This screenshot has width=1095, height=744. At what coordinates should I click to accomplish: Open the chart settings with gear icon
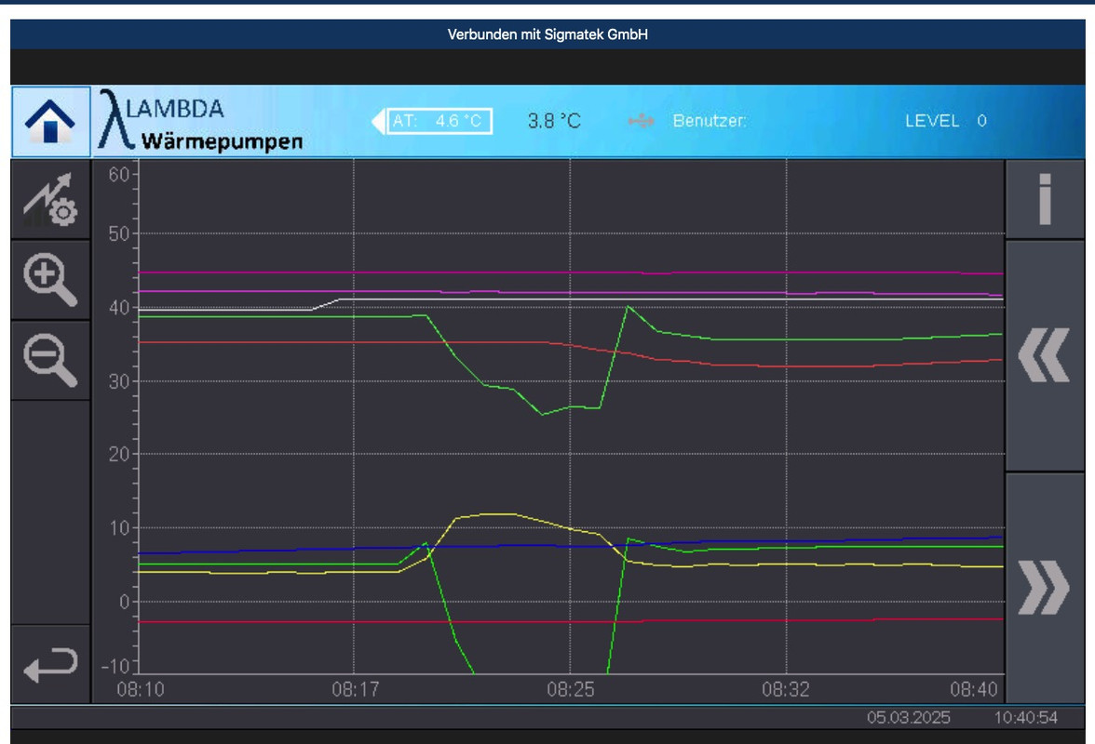pyautogui.click(x=50, y=199)
